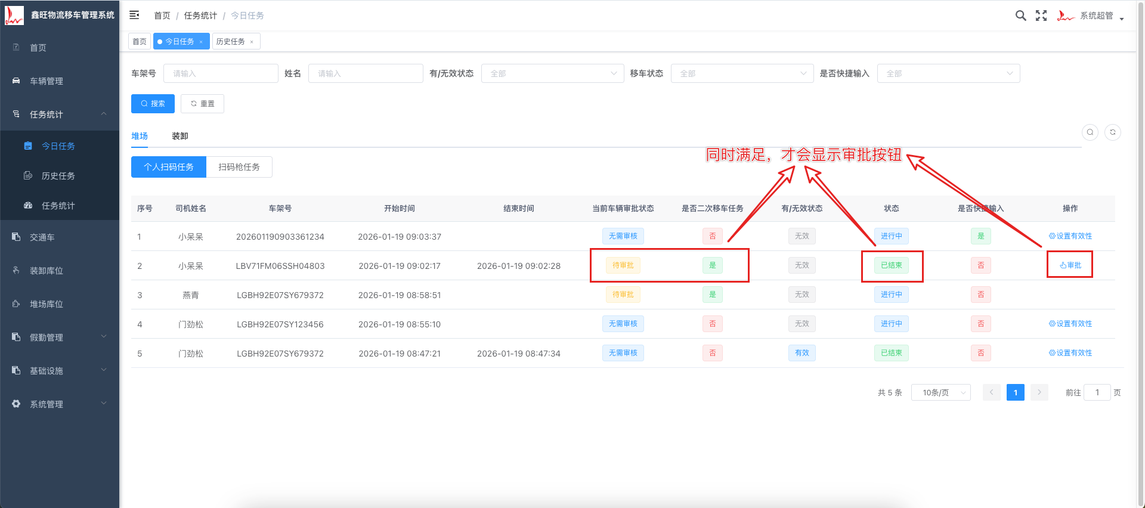
Task: Open the header search magnifier icon
Action: pos(1021,16)
